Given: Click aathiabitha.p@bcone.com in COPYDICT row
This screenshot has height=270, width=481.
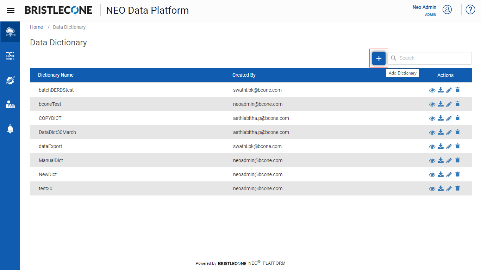Looking at the screenshot, I should pyautogui.click(x=261, y=118).
